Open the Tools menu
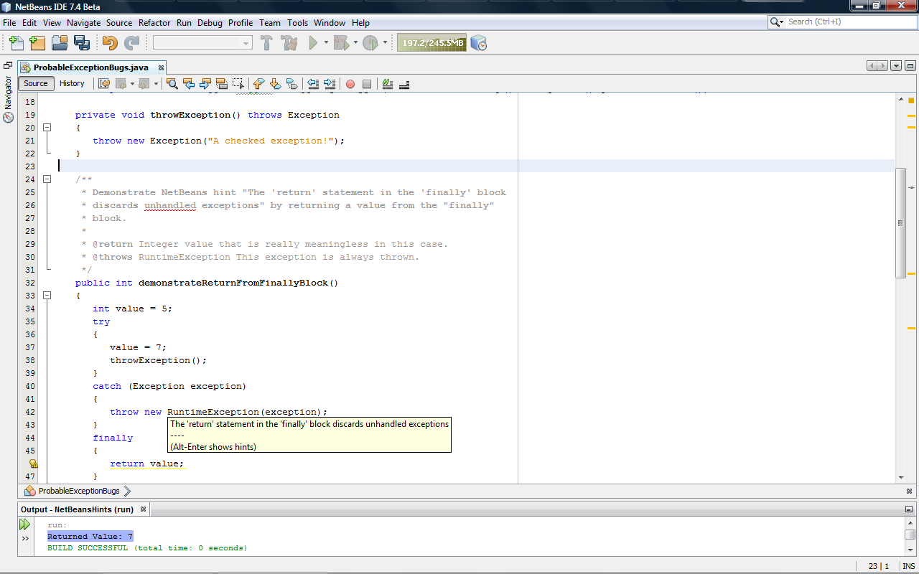 (297, 23)
